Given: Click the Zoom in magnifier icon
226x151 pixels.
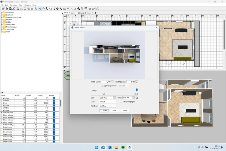Looking at the screenshot, I should (79, 9).
